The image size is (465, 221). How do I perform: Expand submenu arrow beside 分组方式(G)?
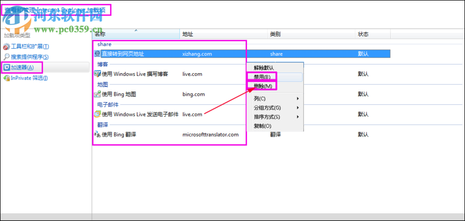pyautogui.click(x=297, y=107)
